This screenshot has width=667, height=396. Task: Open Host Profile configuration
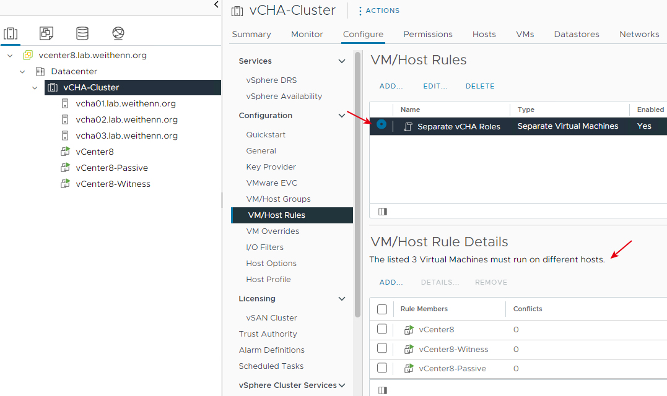268,279
